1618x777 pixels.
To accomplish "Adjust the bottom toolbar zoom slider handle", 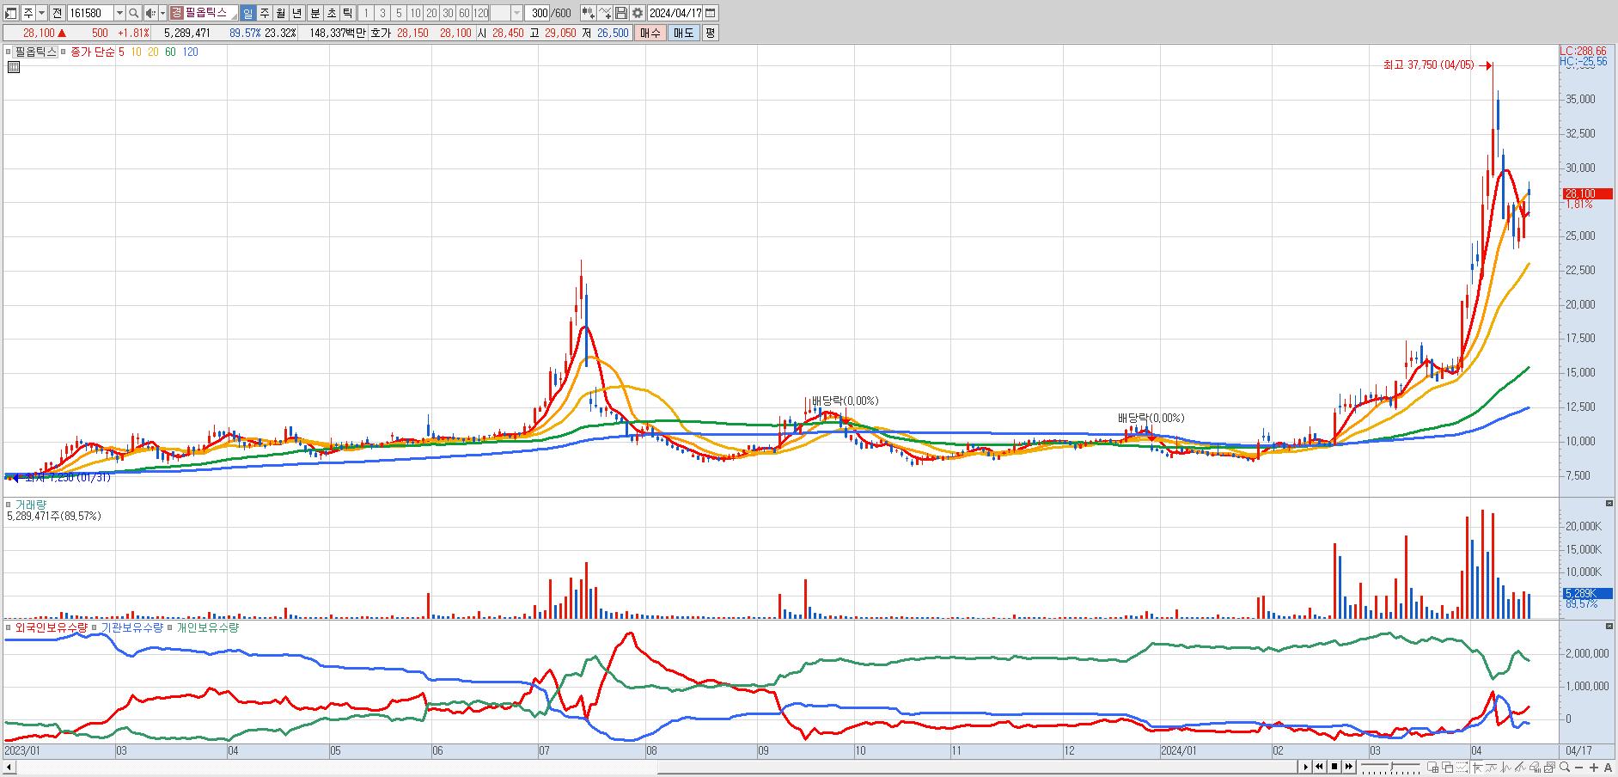I will click(1392, 766).
